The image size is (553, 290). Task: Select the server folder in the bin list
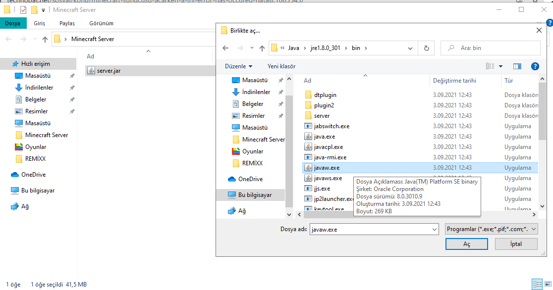[322, 116]
